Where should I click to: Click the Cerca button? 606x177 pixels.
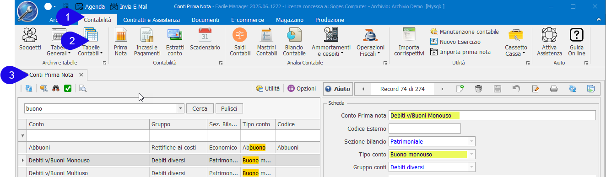(200, 108)
